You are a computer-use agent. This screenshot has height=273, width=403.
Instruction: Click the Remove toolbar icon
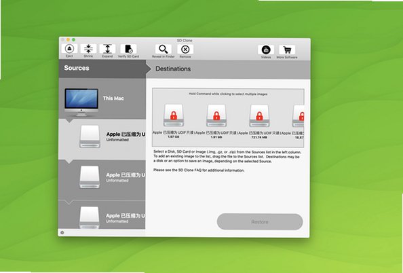click(x=185, y=49)
